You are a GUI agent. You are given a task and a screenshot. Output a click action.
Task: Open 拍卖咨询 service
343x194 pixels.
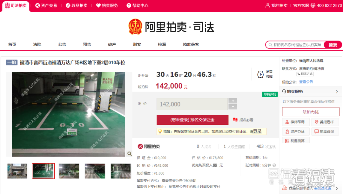tap(325, 131)
